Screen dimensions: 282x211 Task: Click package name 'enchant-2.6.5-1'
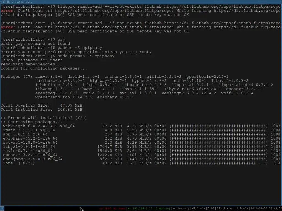pos(123,77)
